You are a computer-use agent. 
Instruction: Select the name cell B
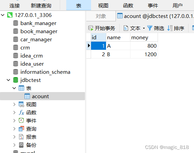click(118, 54)
